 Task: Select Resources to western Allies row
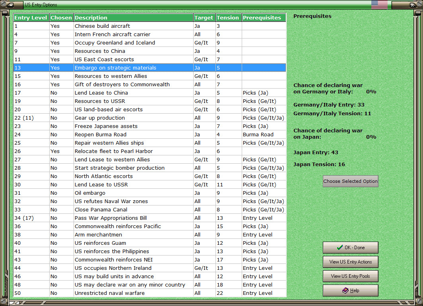(x=150, y=76)
